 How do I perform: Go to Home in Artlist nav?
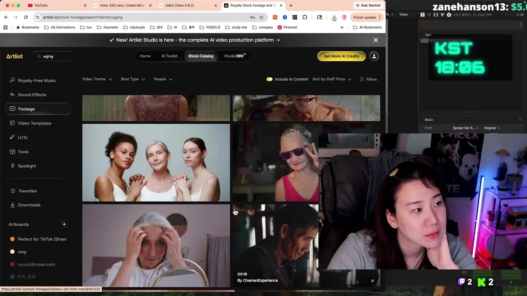tap(145, 56)
